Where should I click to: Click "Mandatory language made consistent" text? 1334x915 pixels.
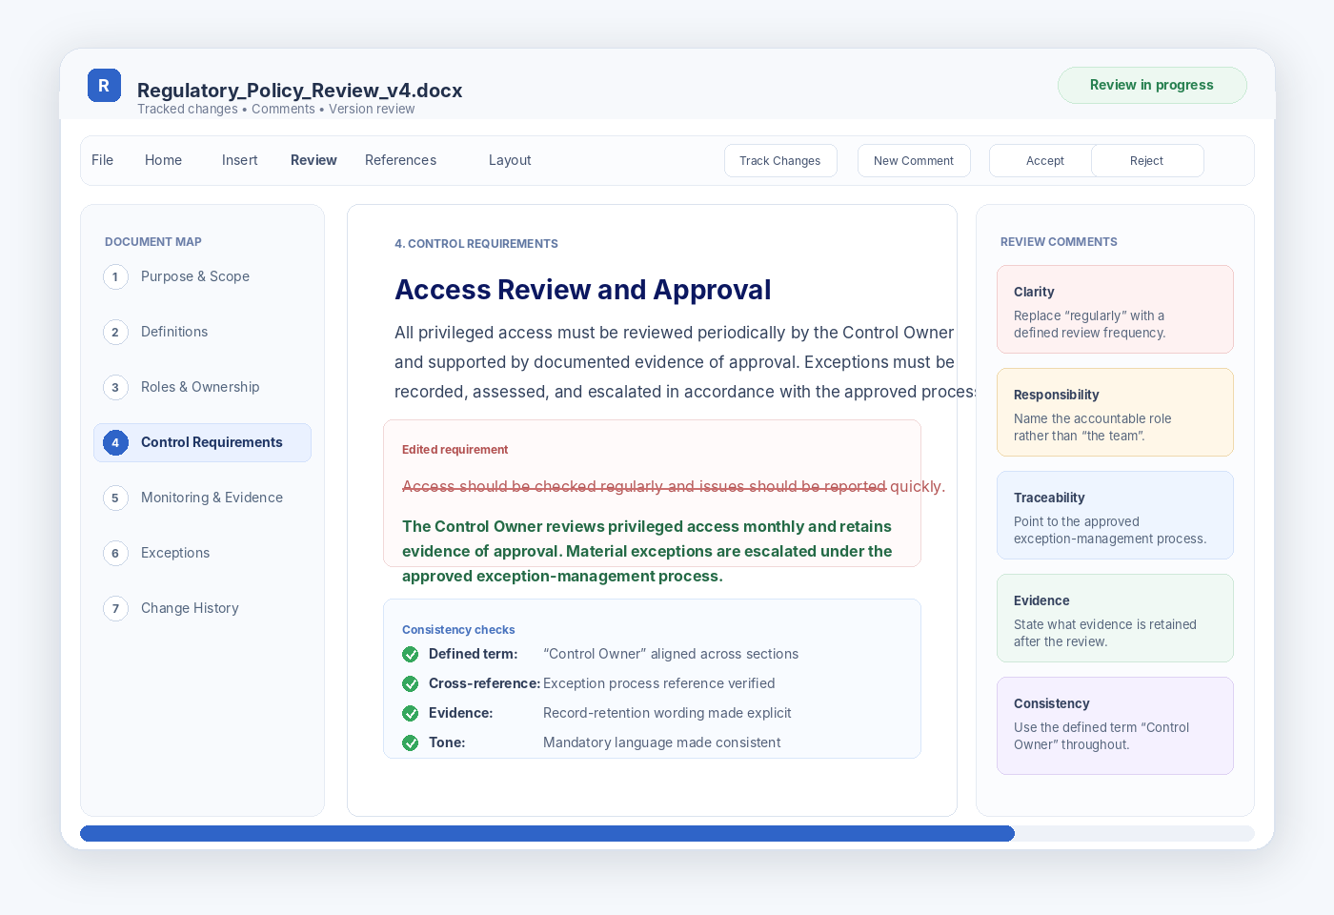[661, 742]
